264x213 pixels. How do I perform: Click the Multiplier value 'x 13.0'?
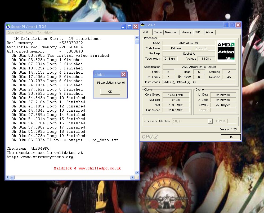click(176, 100)
